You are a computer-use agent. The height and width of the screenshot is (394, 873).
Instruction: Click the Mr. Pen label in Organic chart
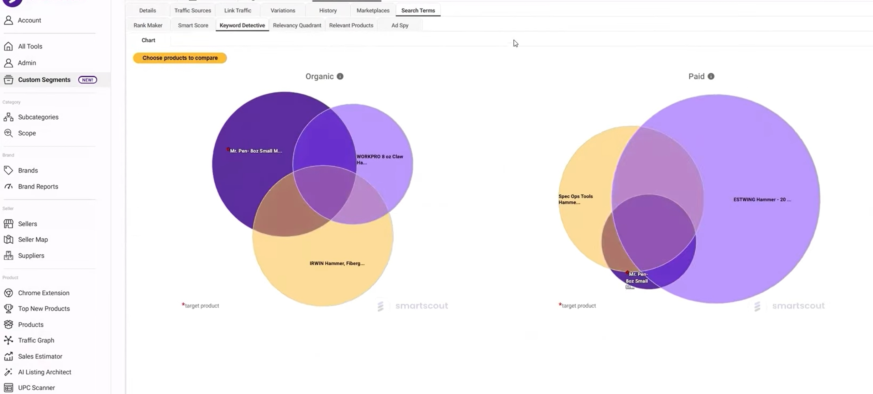[256, 151]
